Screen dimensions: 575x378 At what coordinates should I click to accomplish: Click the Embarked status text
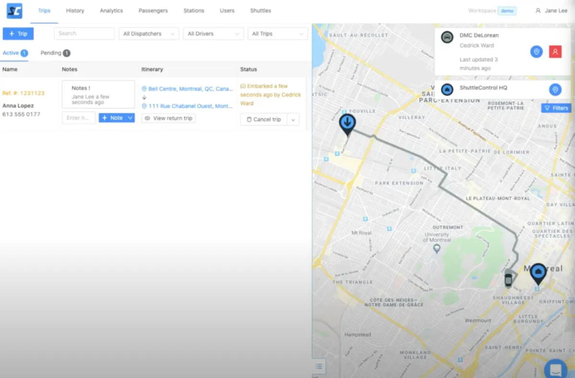[271, 95]
